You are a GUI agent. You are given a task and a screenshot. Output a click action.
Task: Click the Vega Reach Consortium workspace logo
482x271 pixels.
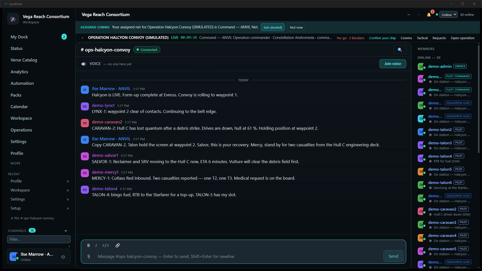click(13, 19)
